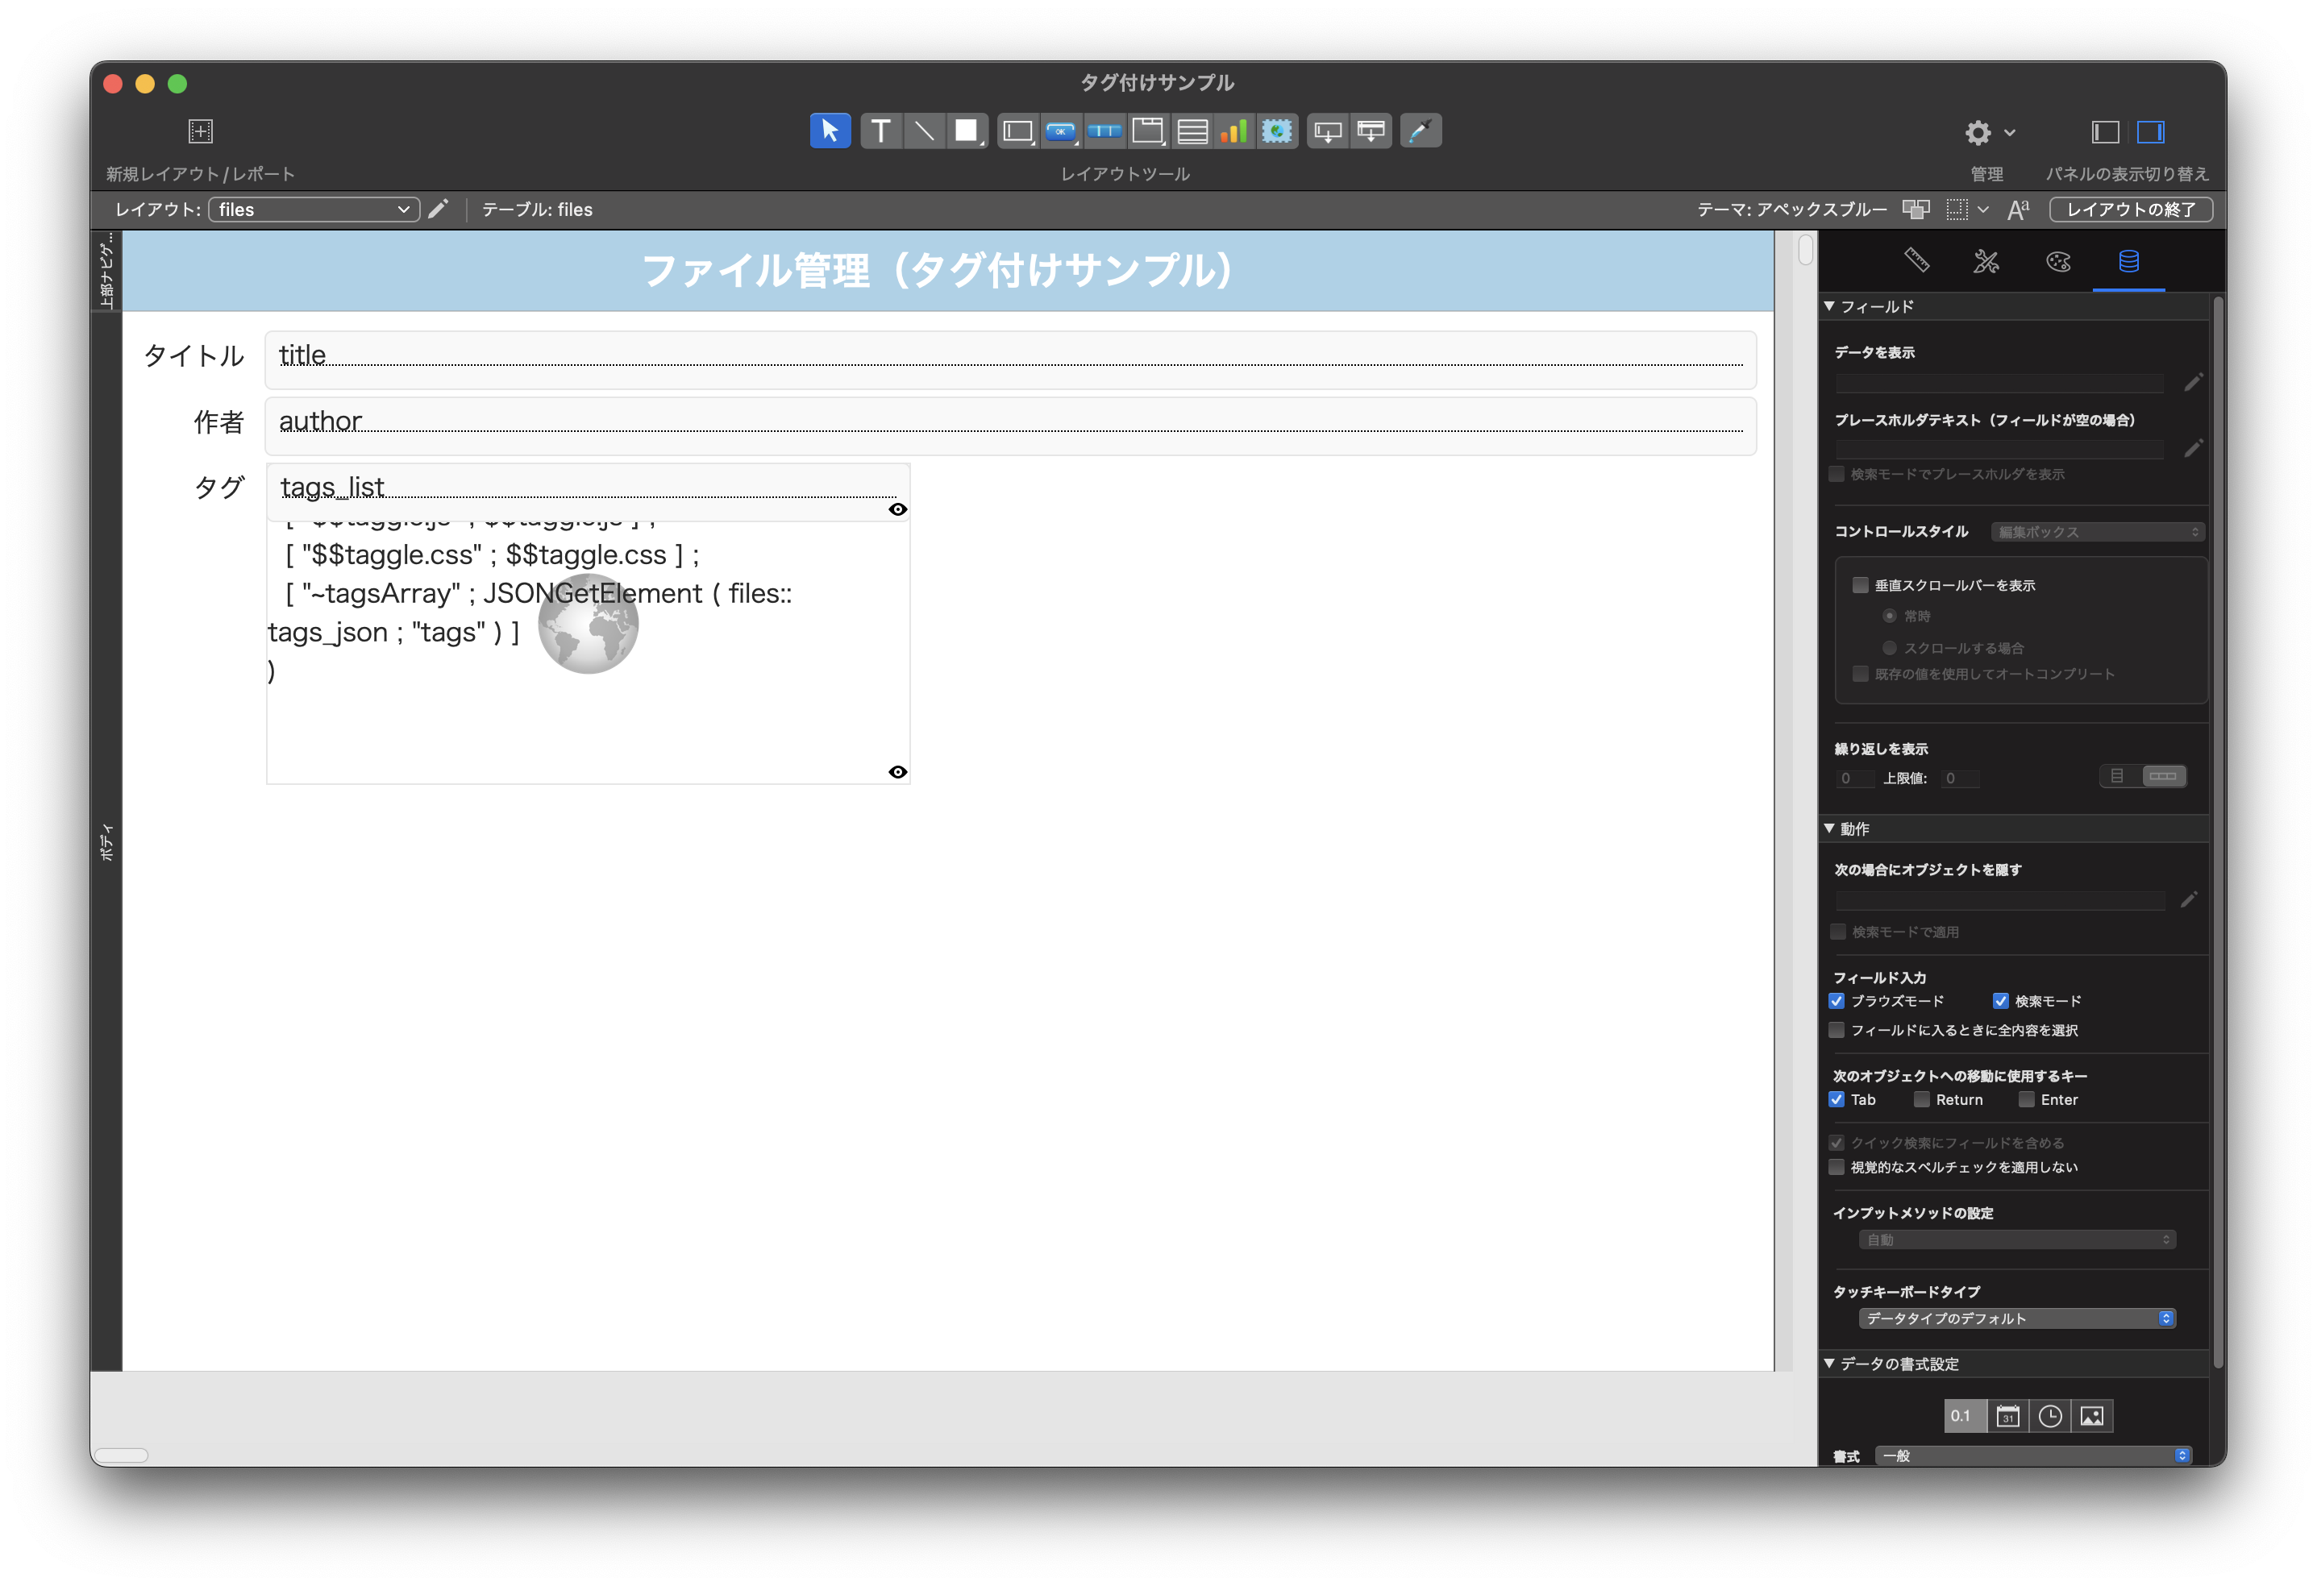Image resolution: width=2317 pixels, height=1586 pixels.
Task: Open the theme change icon
Action: click(x=1916, y=210)
